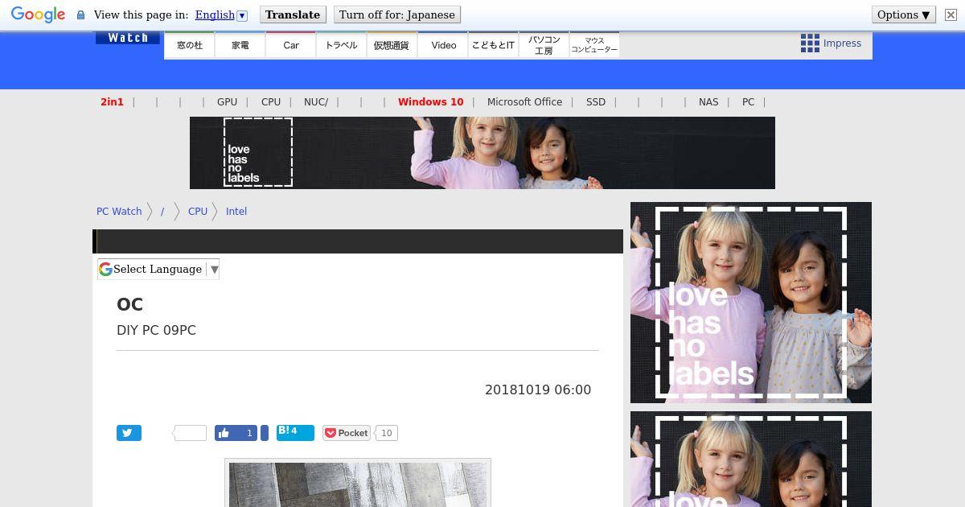Click the Google G icon beside Select Language

pos(105,269)
